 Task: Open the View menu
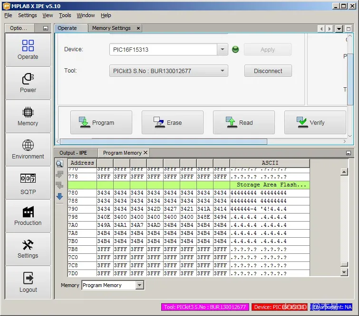48,15
